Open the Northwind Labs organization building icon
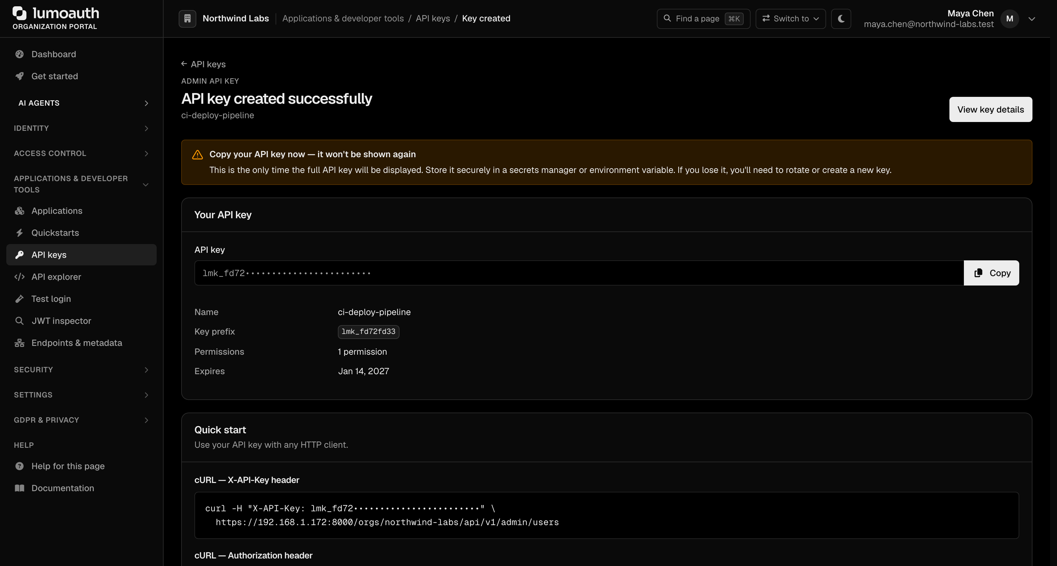The width and height of the screenshot is (1057, 566). 187,19
